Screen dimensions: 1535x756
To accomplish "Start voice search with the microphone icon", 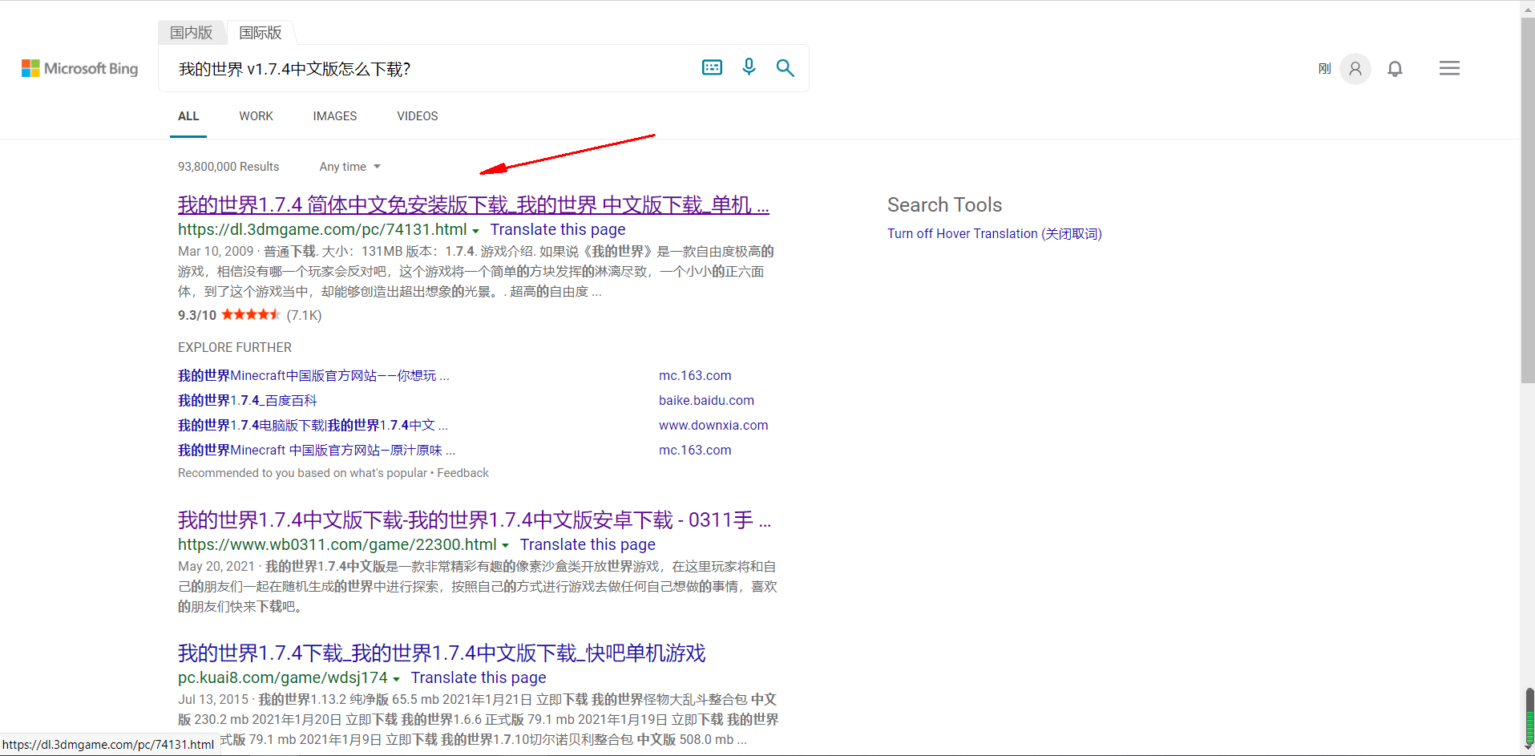I will (x=749, y=67).
